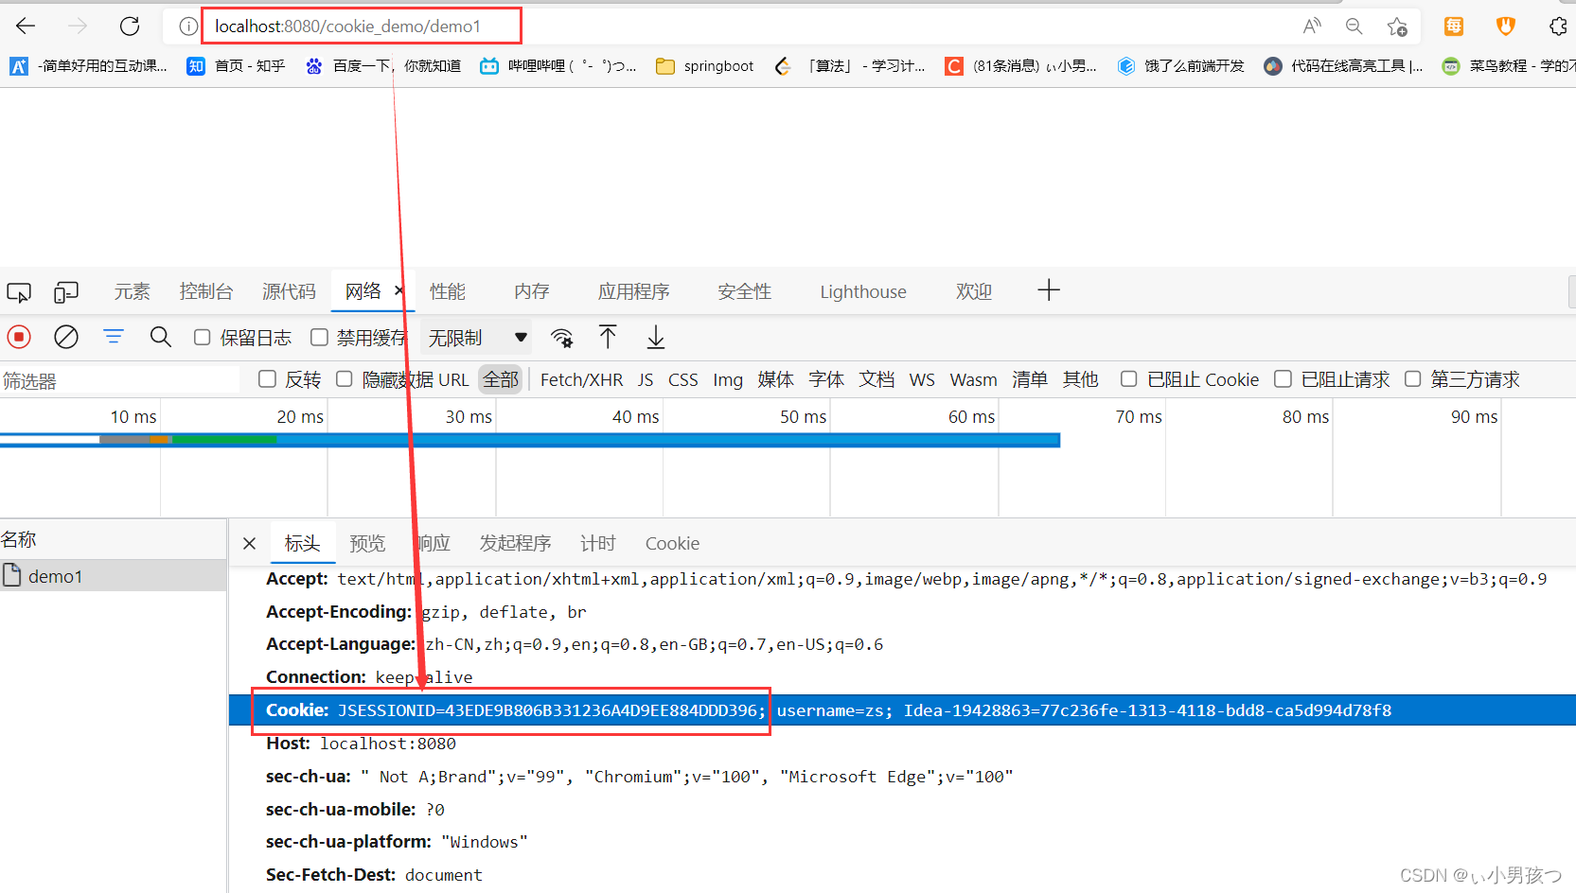Switch to the 应用程序 DevTools tab
This screenshot has width=1576, height=893.
(x=633, y=291)
